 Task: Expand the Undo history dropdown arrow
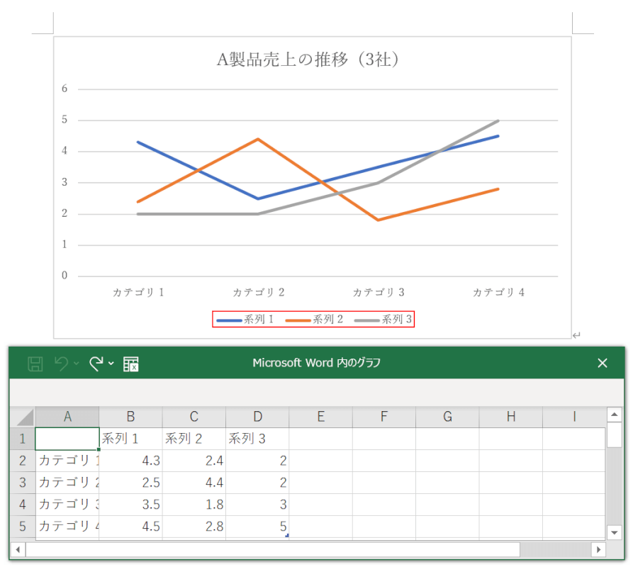pyautogui.click(x=77, y=364)
